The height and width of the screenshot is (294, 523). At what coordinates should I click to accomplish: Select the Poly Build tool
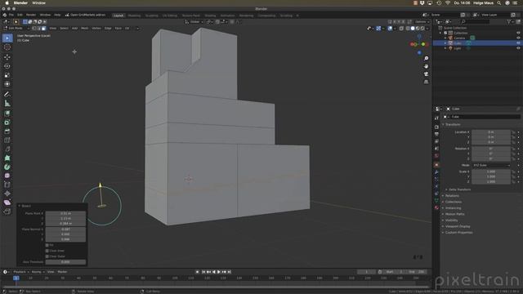7,158
